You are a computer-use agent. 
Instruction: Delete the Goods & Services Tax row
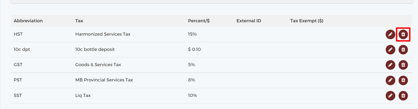403,65
